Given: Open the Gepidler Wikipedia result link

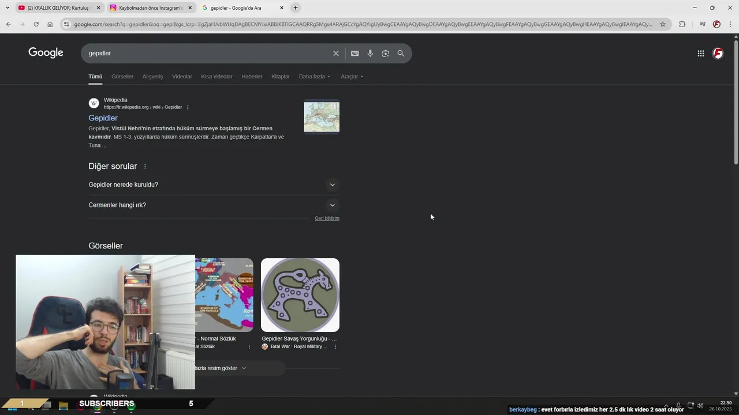Looking at the screenshot, I should pos(103,118).
